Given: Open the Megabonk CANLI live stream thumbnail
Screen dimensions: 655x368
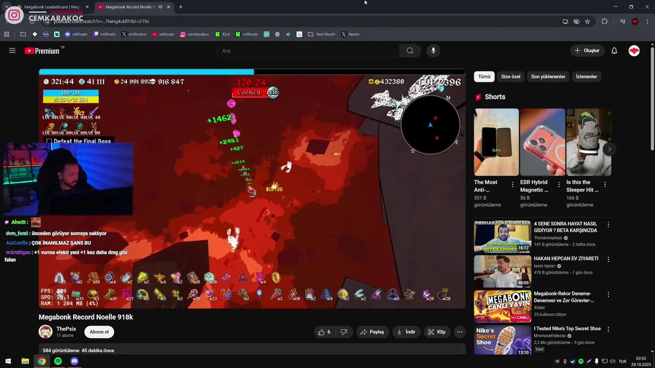Looking at the screenshot, I should point(503,306).
